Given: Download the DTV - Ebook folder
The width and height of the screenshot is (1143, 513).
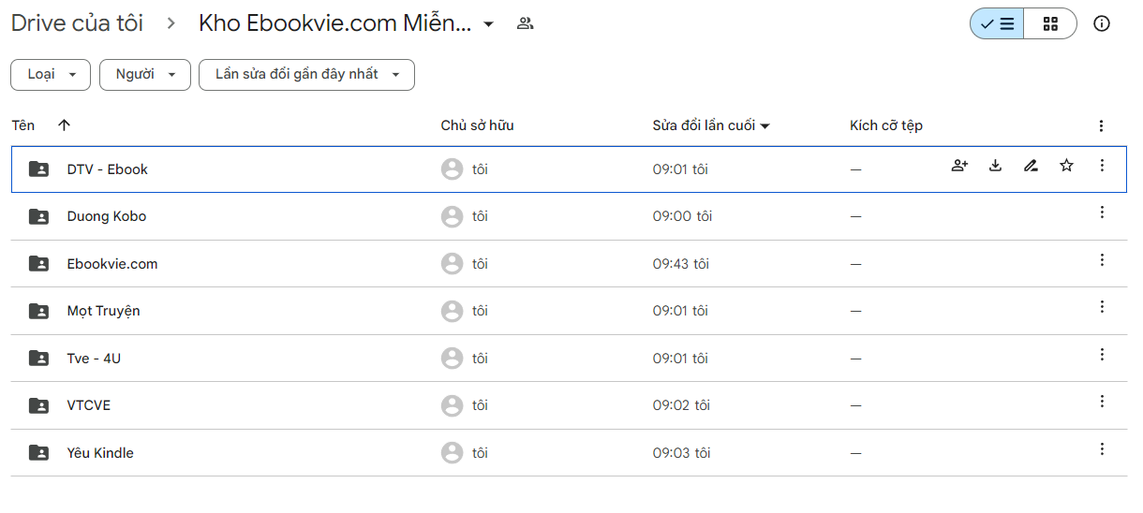Looking at the screenshot, I should click(x=995, y=167).
